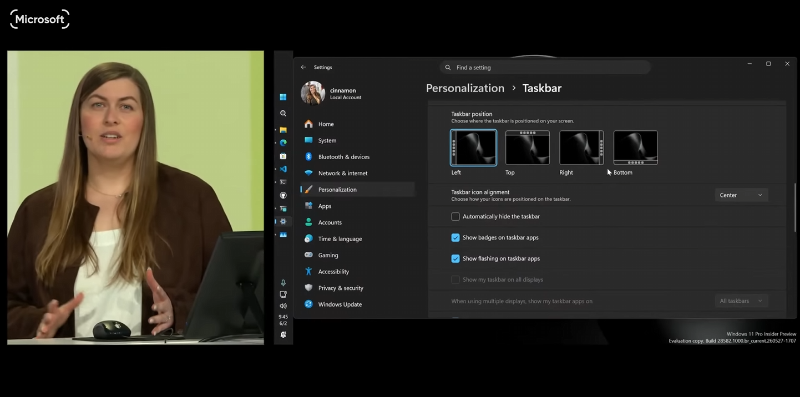
Task: Uncheck Show badges on taskbar apps
Action: [455, 238]
